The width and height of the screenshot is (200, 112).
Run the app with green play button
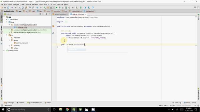56,7
